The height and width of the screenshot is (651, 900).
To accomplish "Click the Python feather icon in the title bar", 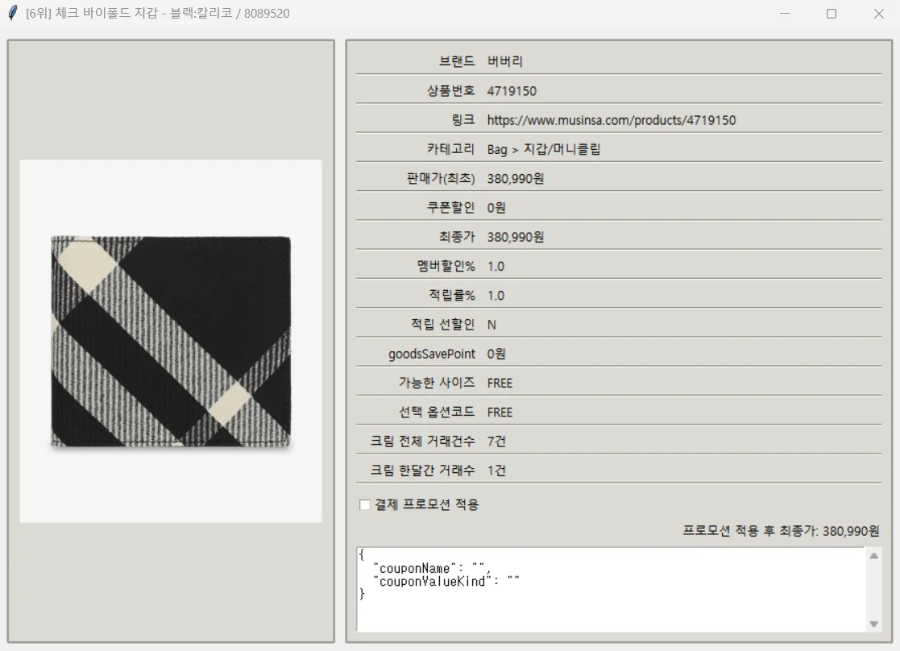I will (x=11, y=14).
